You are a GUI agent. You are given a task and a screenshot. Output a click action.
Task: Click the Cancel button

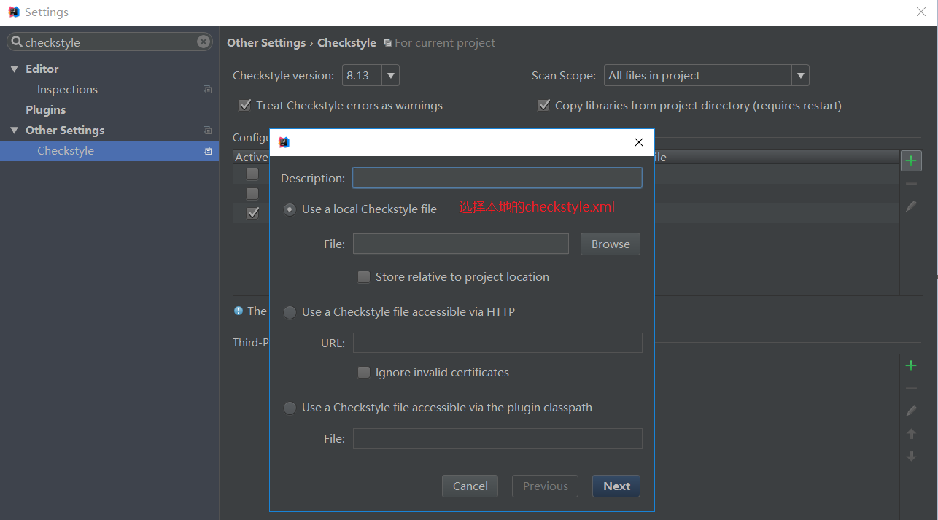tap(470, 486)
